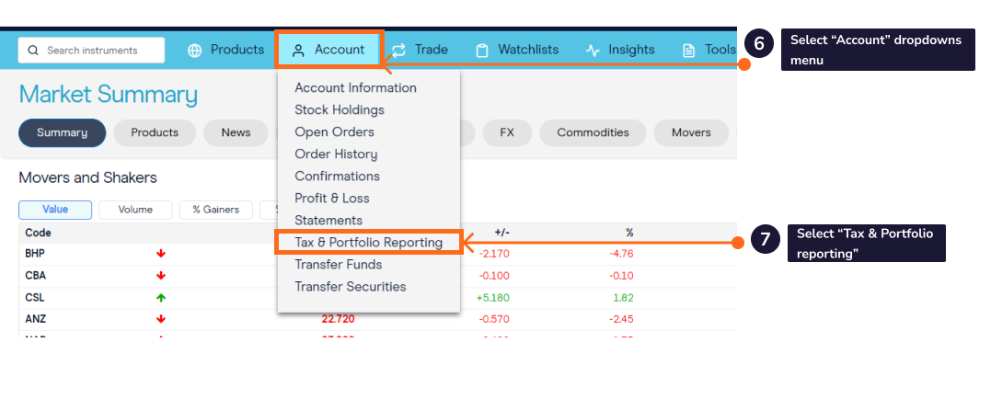991x411 pixels.
Task: Click CSL change value +5.180
Action: [493, 297]
